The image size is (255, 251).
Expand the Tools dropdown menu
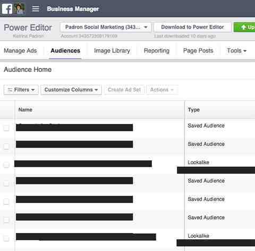236,51
